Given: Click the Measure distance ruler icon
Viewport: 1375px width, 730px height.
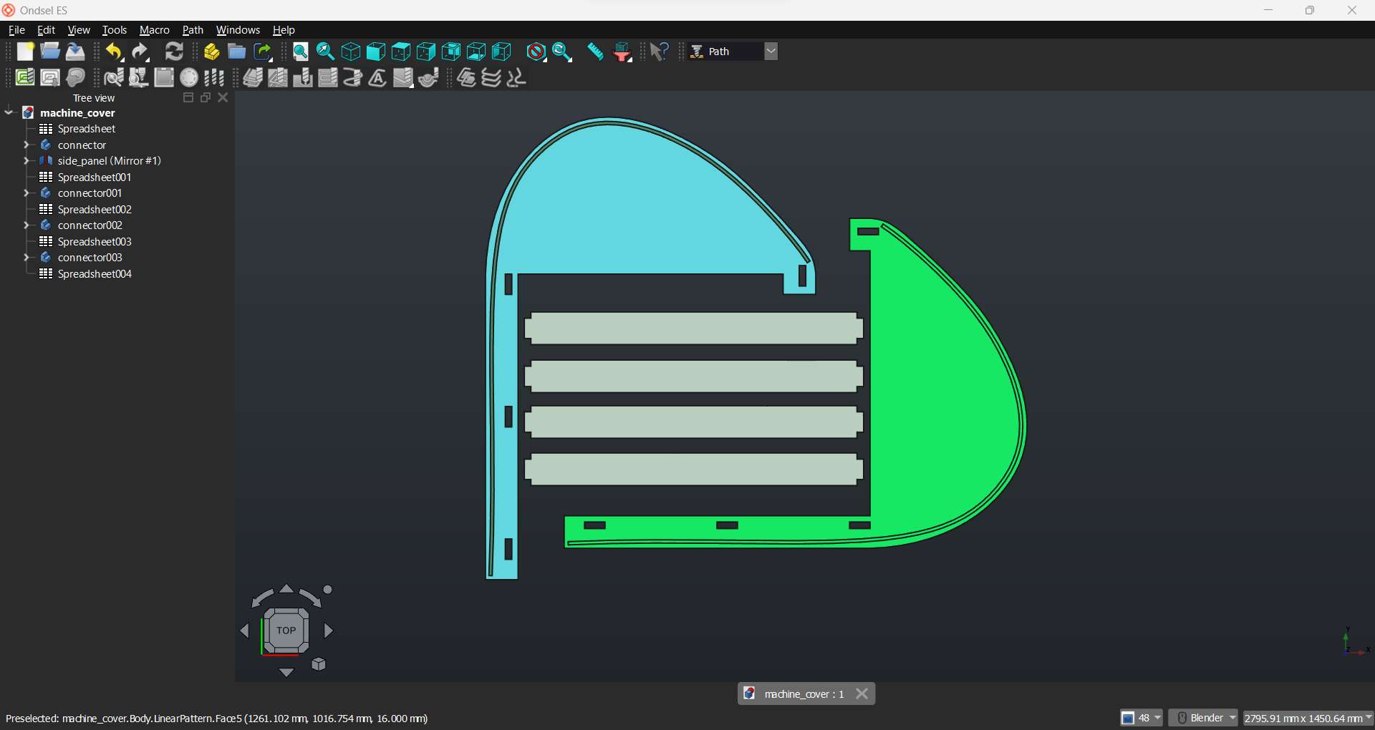Looking at the screenshot, I should coord(595,52).
